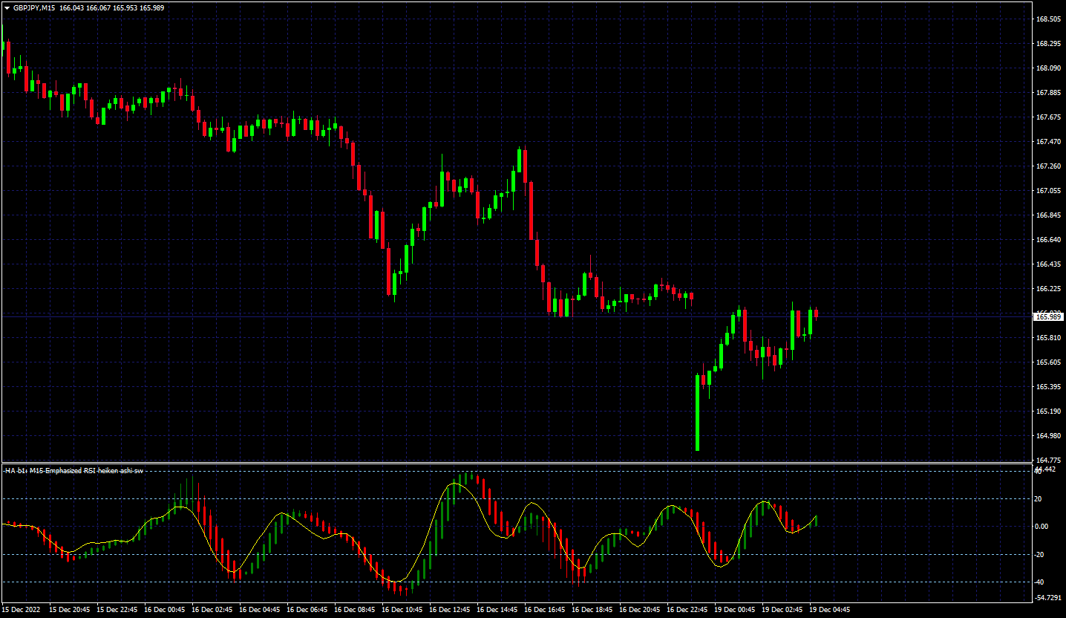Click the 15 Dec 22:45 time label
The width and height of the screenshot is (1066, 618).
tap(117, 610)
